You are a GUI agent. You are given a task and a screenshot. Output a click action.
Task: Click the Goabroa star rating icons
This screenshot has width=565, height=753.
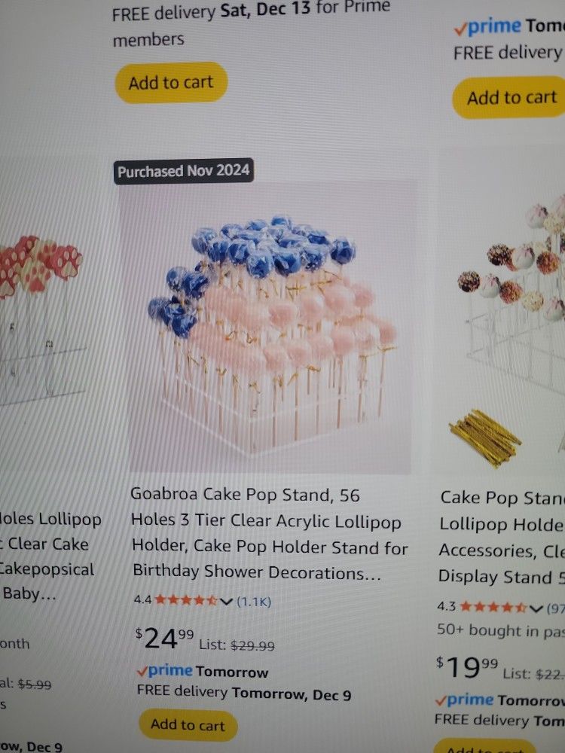click(x=186, y=600)
